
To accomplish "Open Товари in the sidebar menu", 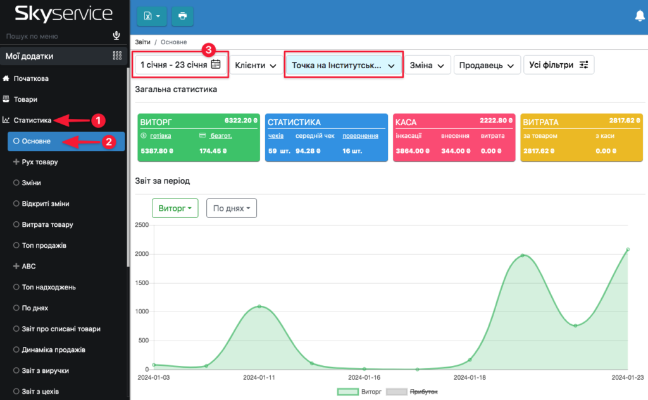I will (26, 99).
